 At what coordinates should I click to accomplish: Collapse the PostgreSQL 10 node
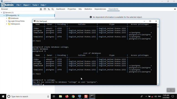tap(4, 15)
